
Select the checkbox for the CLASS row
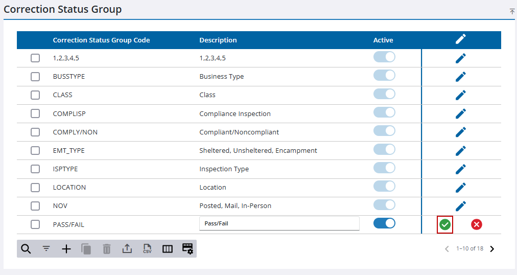point(35,95)
